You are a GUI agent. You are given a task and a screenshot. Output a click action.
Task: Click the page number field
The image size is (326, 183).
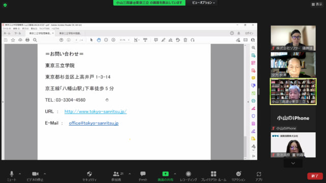pyautogui.click(x=76, y=40)
